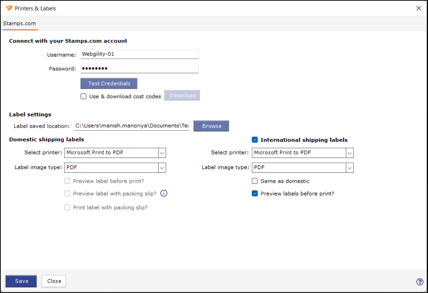This screenshot has width=428, height=293.
Task: Save the printer and label settings
Action: 21,281
